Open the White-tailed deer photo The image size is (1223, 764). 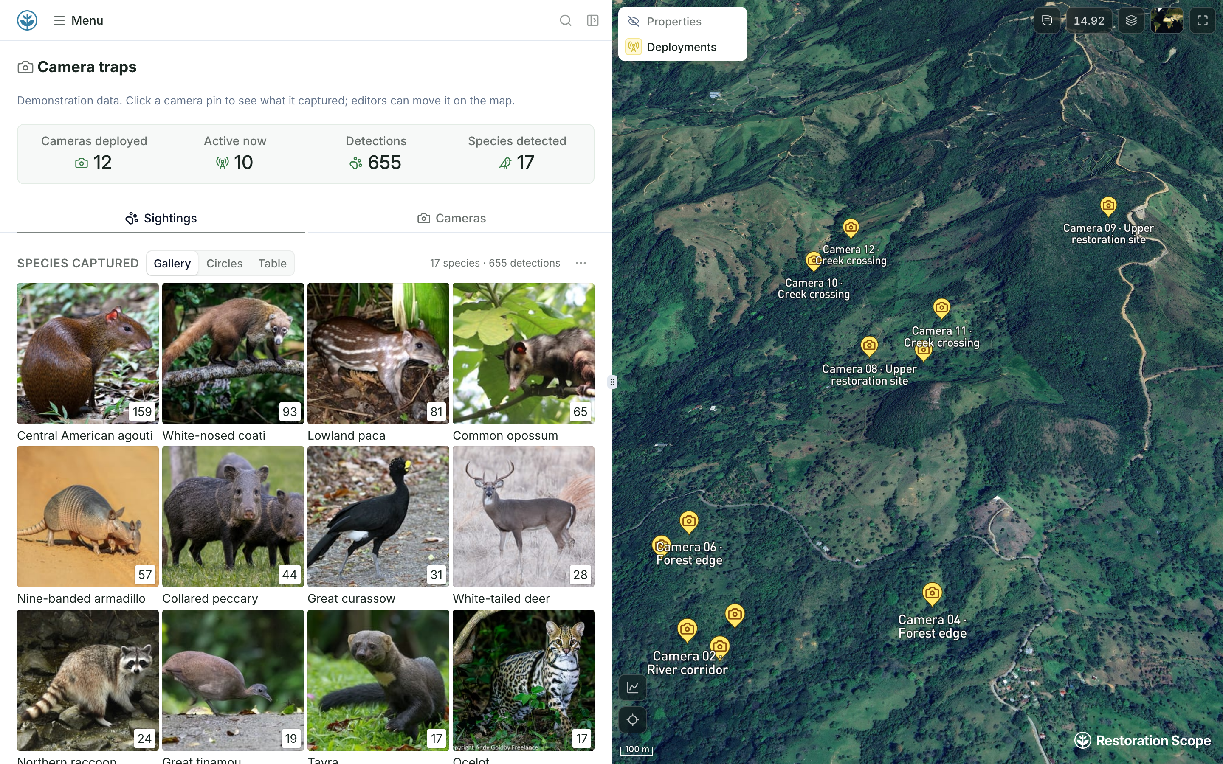pyautogui.click(x=524, y=517)
